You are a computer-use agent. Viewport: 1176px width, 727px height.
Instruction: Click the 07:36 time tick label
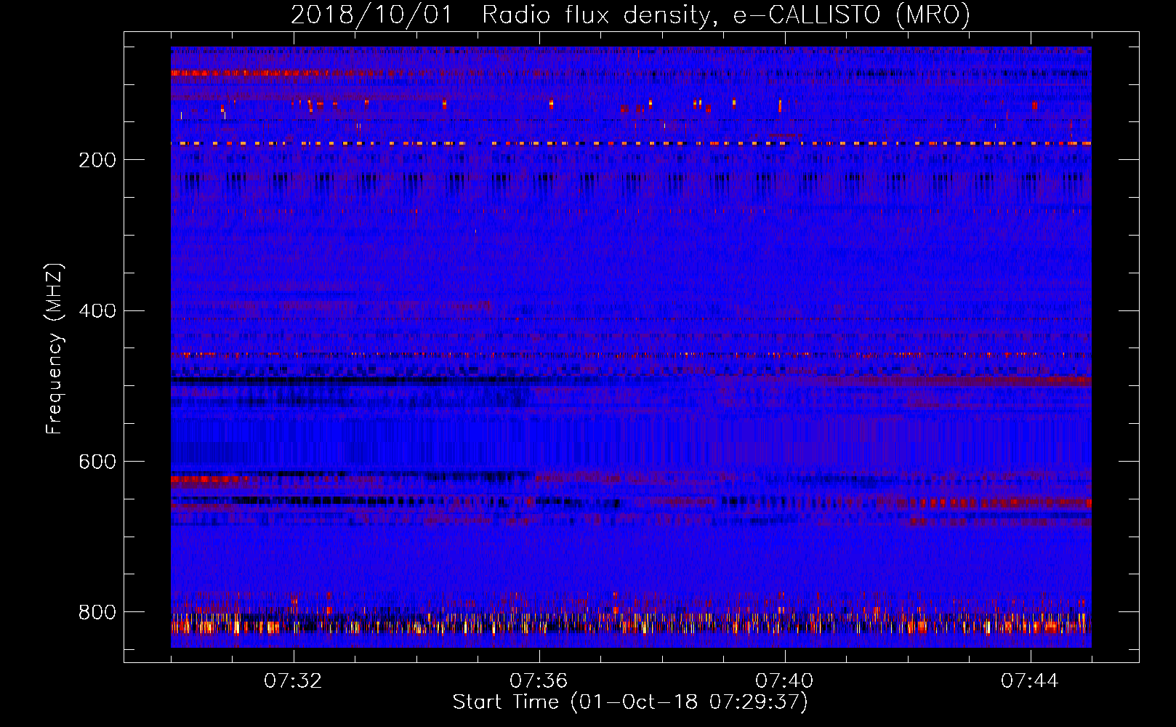click(539, 681)
